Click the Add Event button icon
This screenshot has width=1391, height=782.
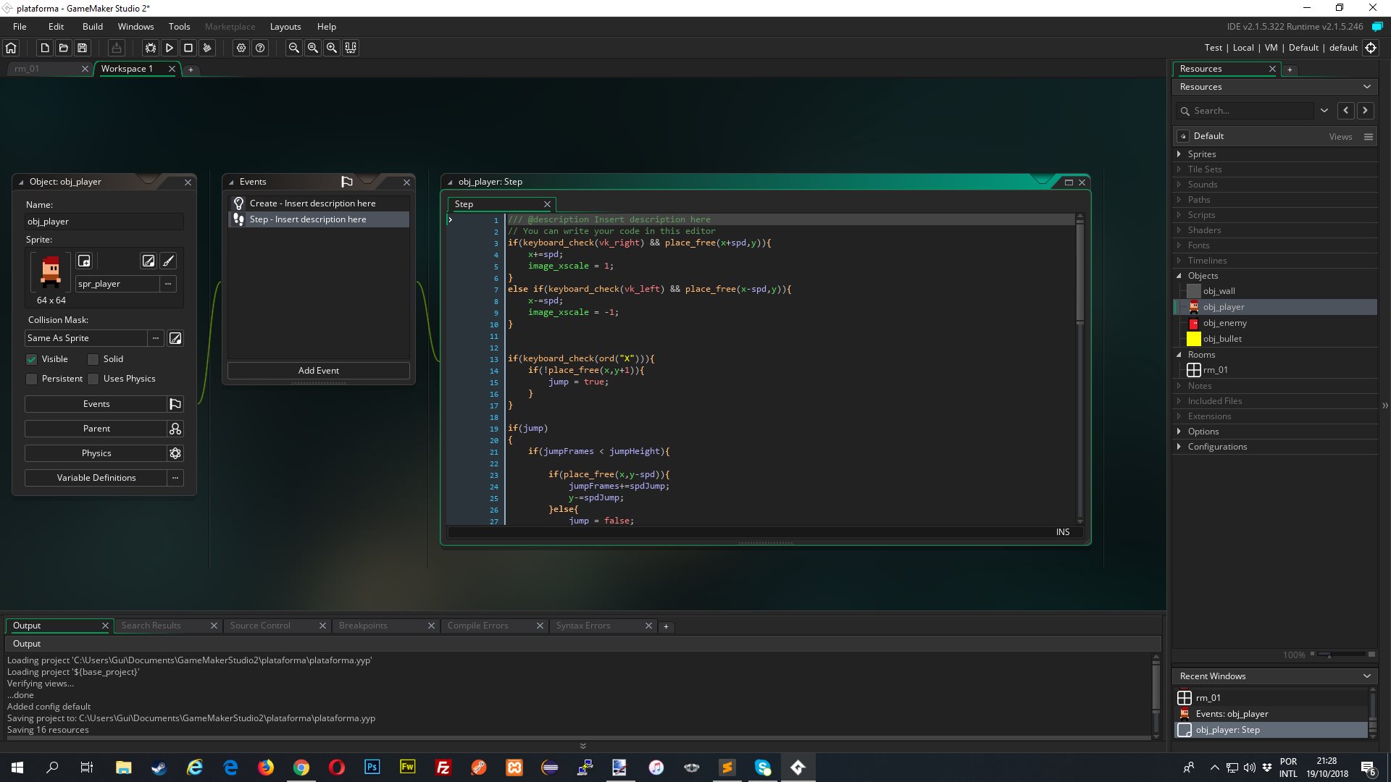[318, 369]
